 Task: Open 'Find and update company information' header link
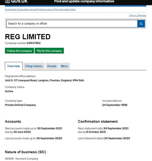click(84, 1)
